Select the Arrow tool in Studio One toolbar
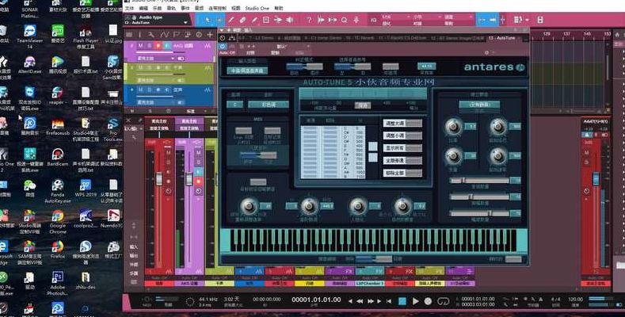Viewport: 625px width, 317px height. pos(208,20)
